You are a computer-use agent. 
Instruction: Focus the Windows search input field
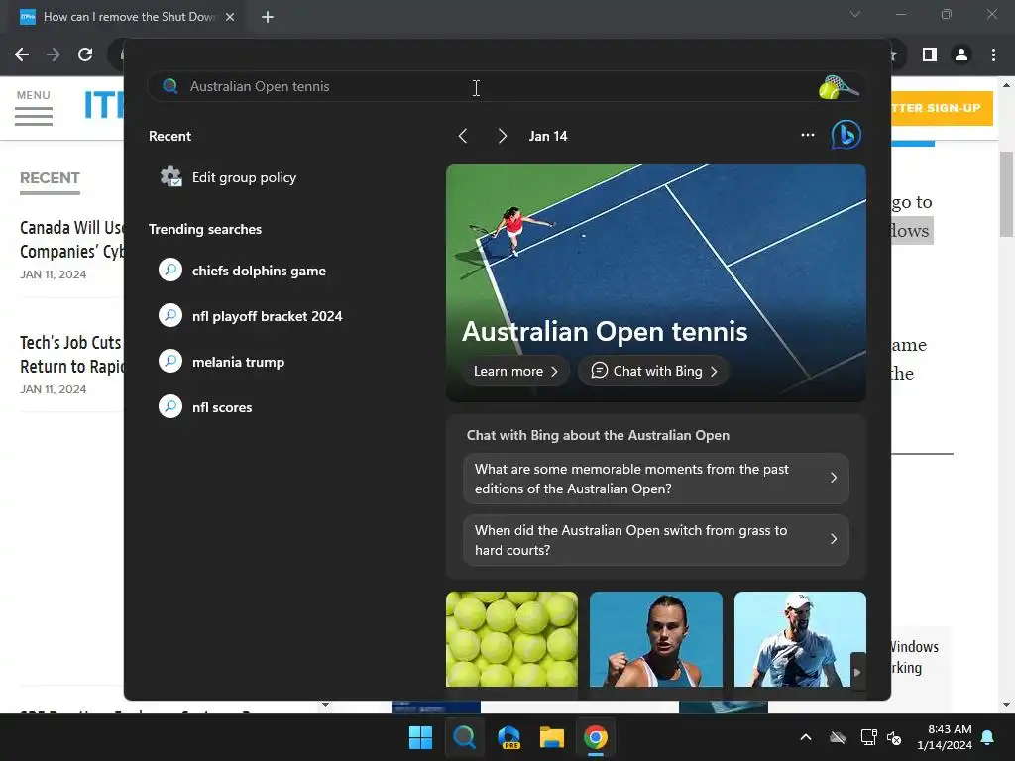(507, 87)
